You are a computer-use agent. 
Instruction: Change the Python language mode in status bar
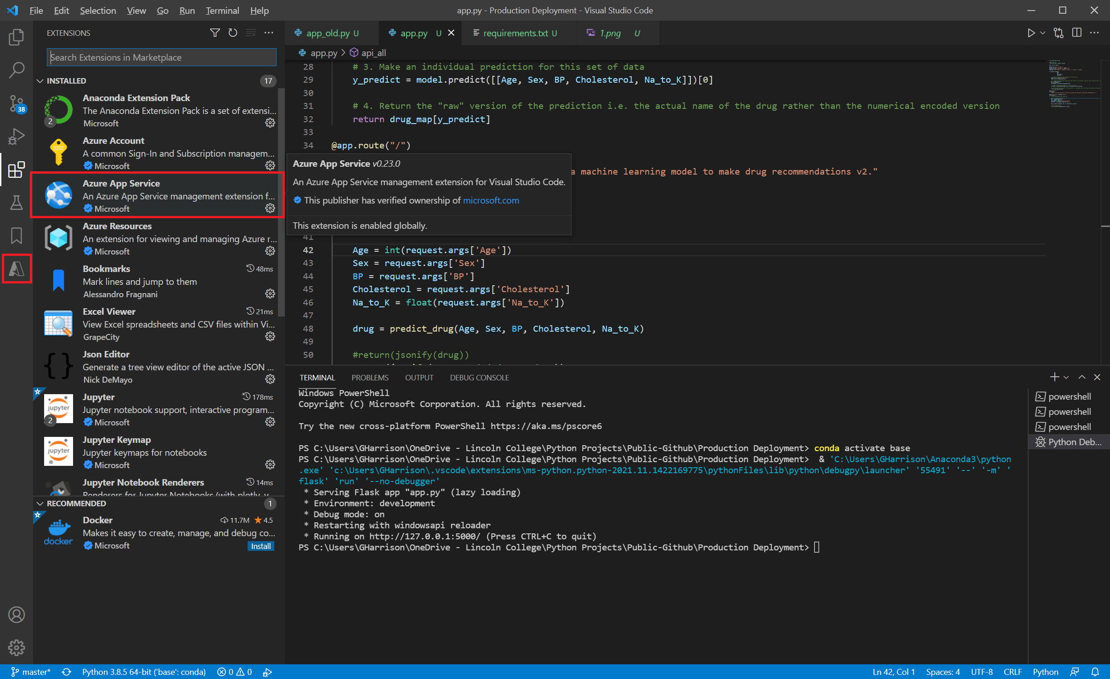[x=1045, y=672]
